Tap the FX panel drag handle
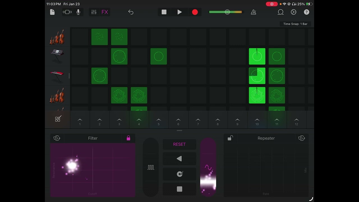 [179, 131]
